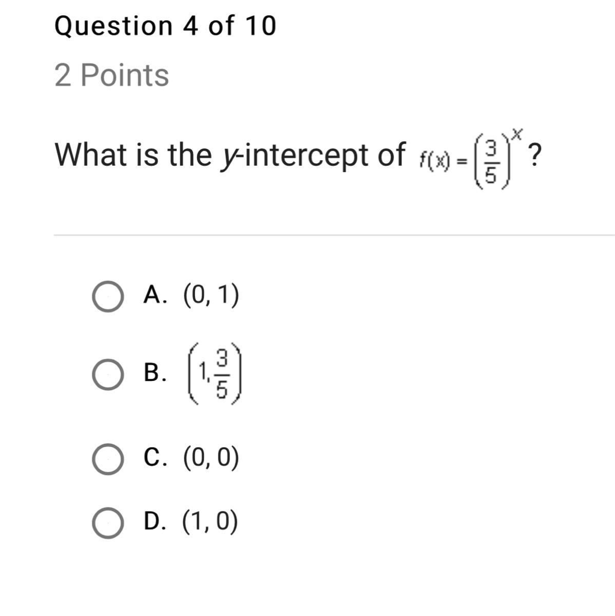Image resolution: width=615 pixels, height=616 pixels.
Task: Click the letter label "D."
Action: coord(156,521)
